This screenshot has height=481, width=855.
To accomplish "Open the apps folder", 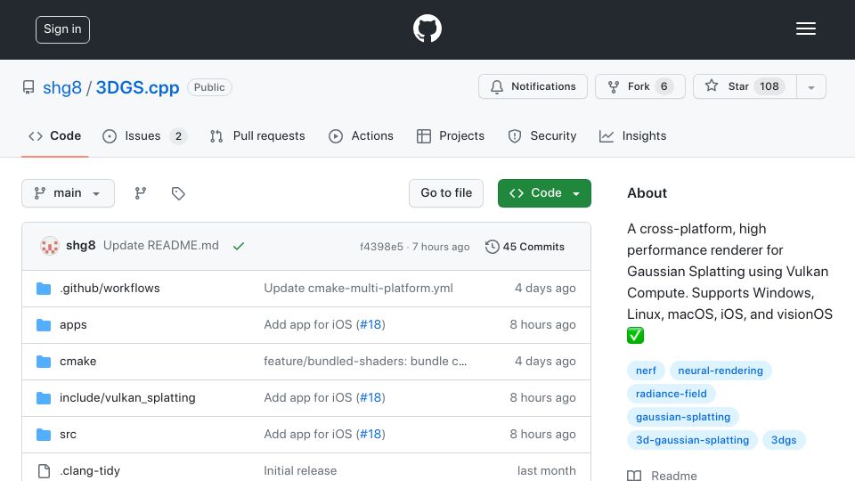I will tap(73, 325).
